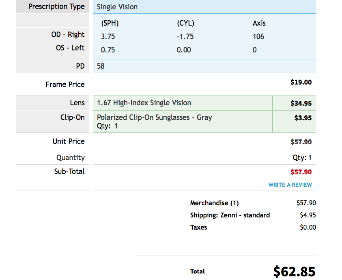Image resolution: width=342 pixels, height=280 pixels.
Task: Click Polarized Clip-On Sunglasses - Gray item
Action: pyautogui.click(x=154, y=117)
